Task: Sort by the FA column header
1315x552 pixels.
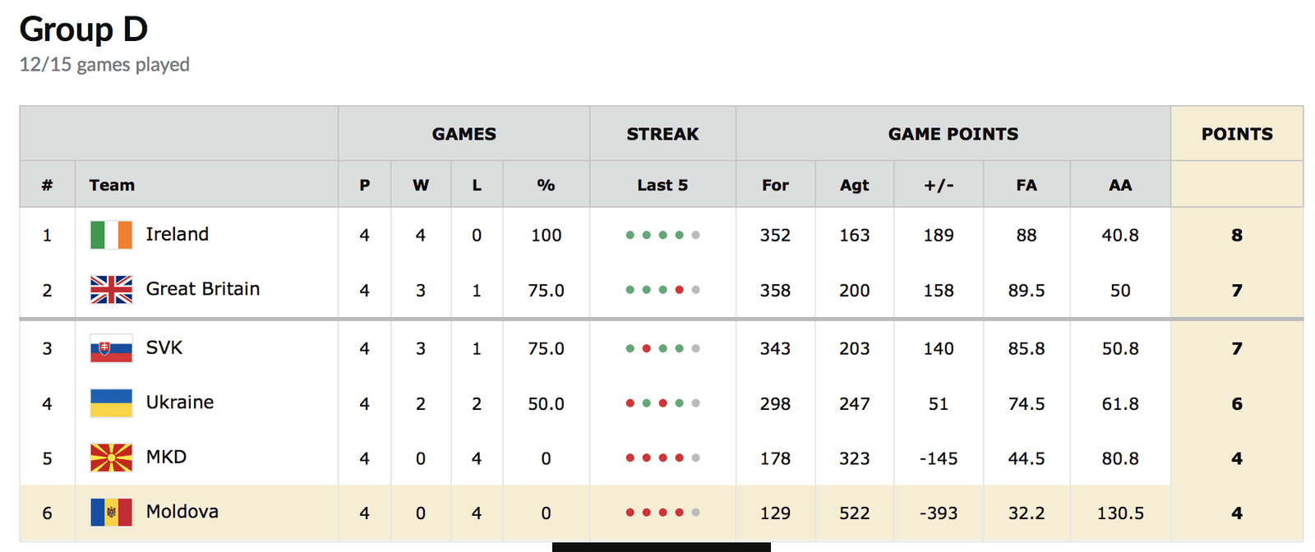Action: point(1026,185)
